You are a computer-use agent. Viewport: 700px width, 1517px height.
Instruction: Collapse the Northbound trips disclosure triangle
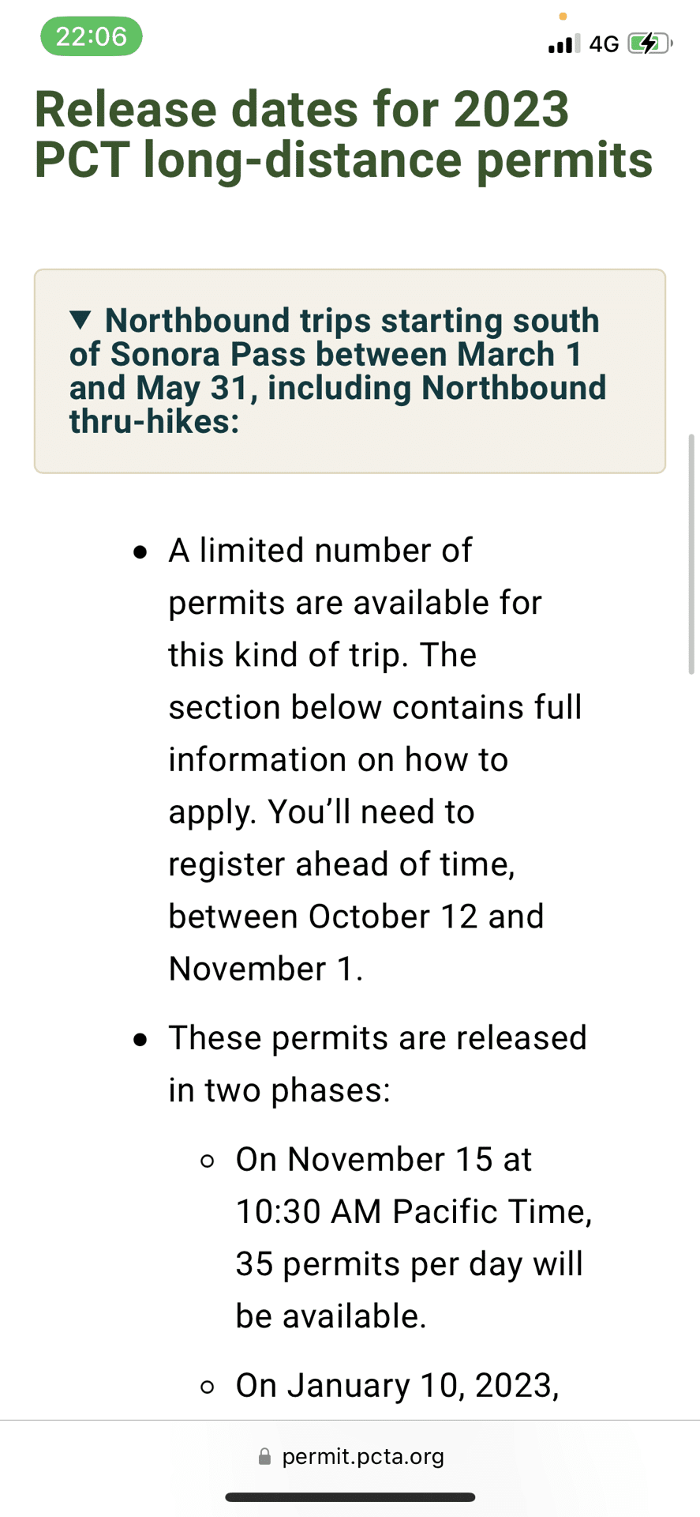point(80,320)
